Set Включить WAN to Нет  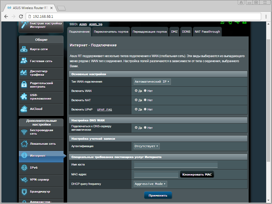click(145, 91)
